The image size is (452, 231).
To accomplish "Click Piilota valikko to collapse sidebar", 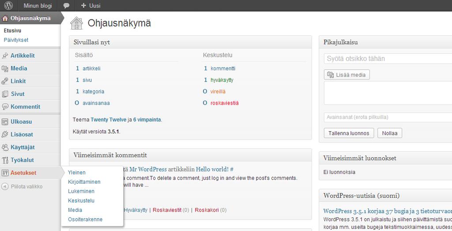I will pos(26,186).
